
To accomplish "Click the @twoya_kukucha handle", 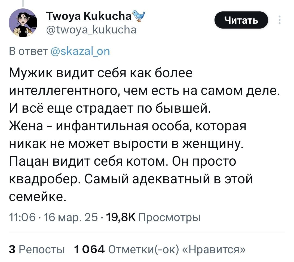I will [91, 30].
